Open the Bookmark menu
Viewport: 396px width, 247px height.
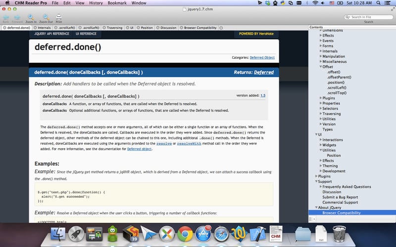(117, 3)
